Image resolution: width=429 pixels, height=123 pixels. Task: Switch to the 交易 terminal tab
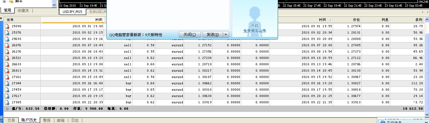[11, 120]
